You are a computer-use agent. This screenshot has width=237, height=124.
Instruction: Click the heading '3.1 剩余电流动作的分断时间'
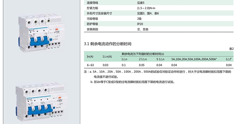[x=108, y=44]
